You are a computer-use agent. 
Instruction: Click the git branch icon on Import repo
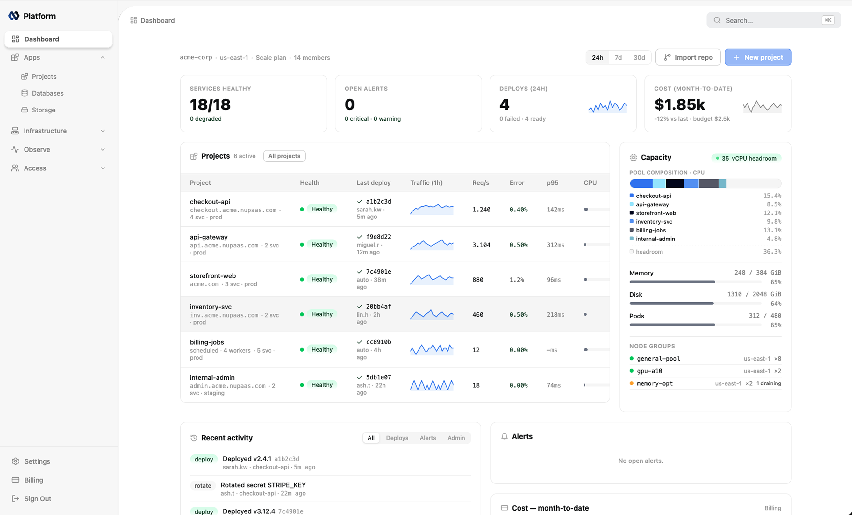[x=667, y=57]
